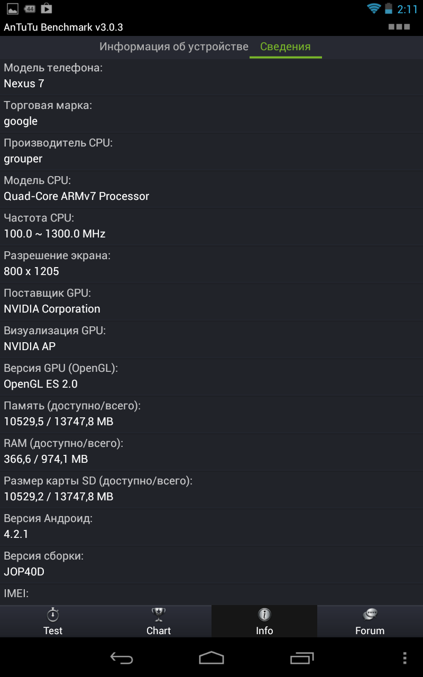Image resolution: width=423 pixels, height=677 pixels.
Task: Select the Nexus 7 phone model row
Action: (x=212, y=77)
